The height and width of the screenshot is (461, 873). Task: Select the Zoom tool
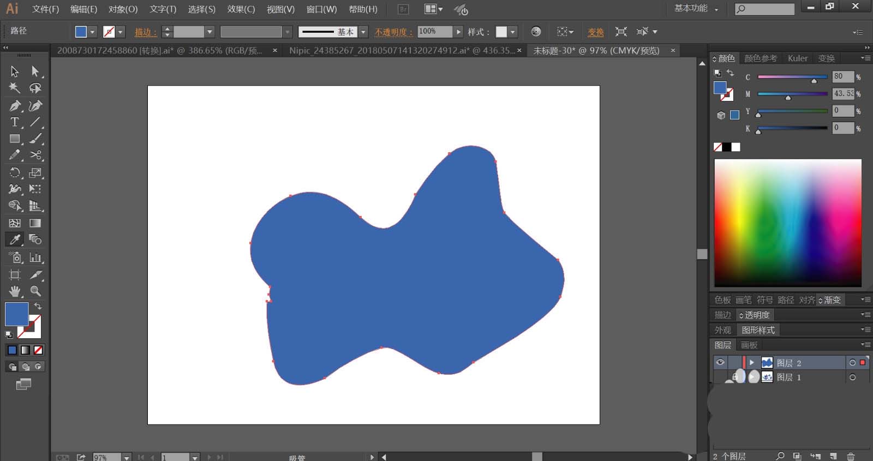(35, 291)
